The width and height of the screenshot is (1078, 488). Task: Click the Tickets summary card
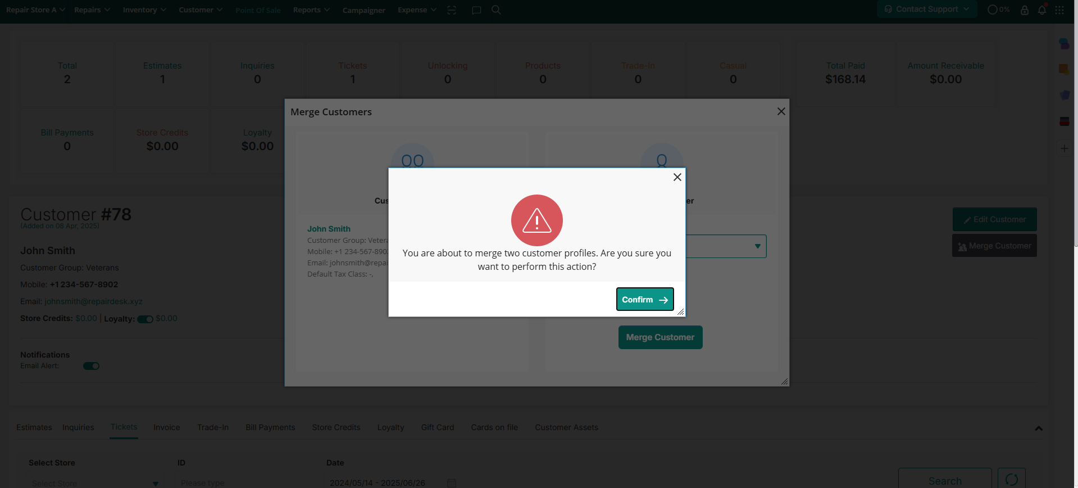(353, 73)
